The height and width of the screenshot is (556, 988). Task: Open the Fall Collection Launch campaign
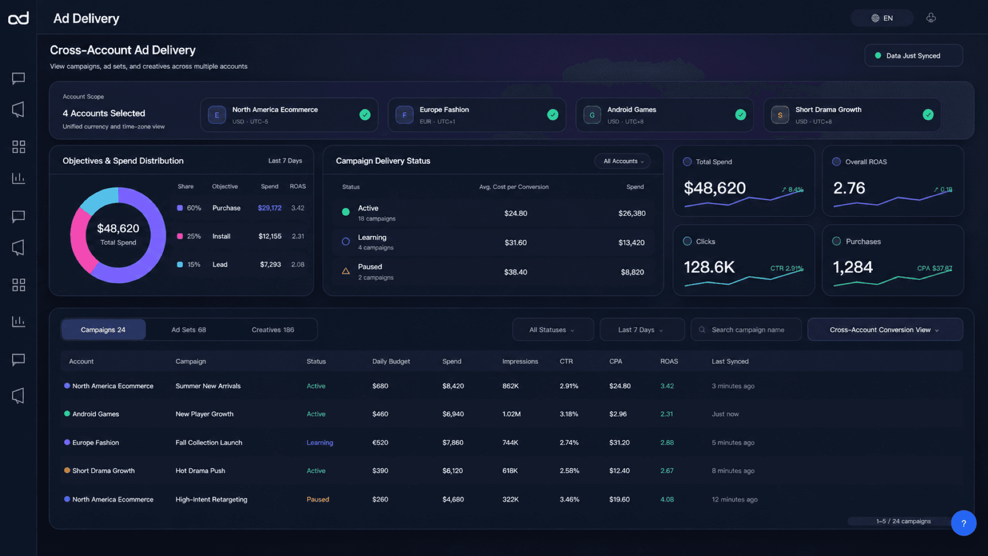208,442
